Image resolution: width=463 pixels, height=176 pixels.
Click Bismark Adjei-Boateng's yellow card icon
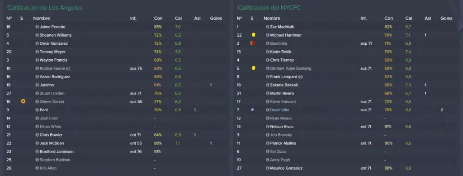click(253, 68)
